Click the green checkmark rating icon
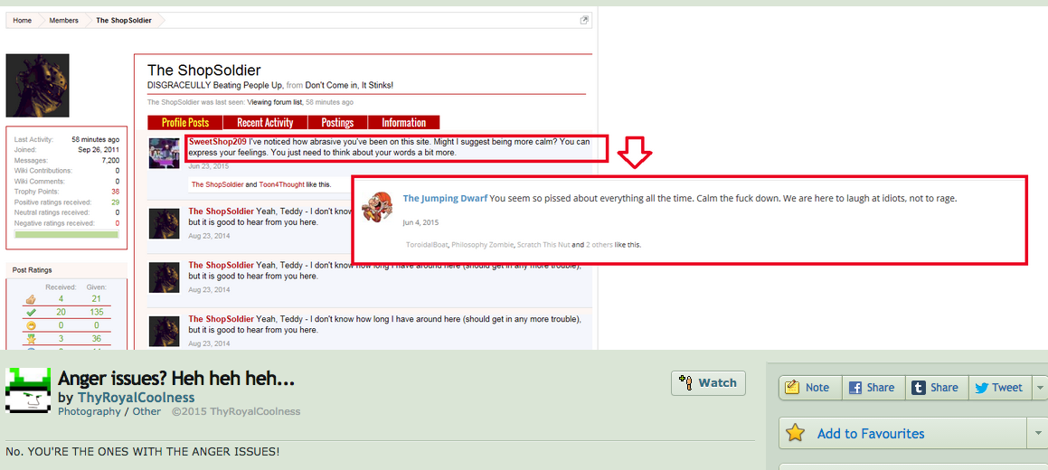1048x470 pixels. pos(30,312)
